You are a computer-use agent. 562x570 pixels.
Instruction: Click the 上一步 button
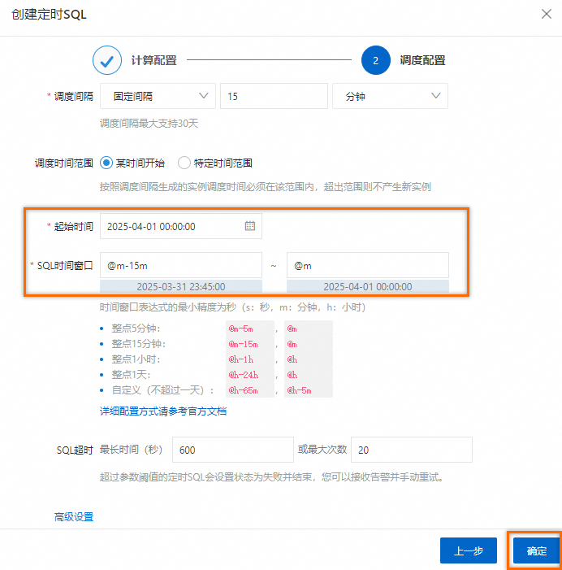(x=469, y=550)
